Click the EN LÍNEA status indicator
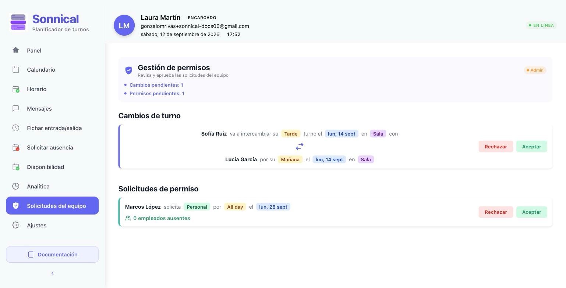 pos(541,25)
